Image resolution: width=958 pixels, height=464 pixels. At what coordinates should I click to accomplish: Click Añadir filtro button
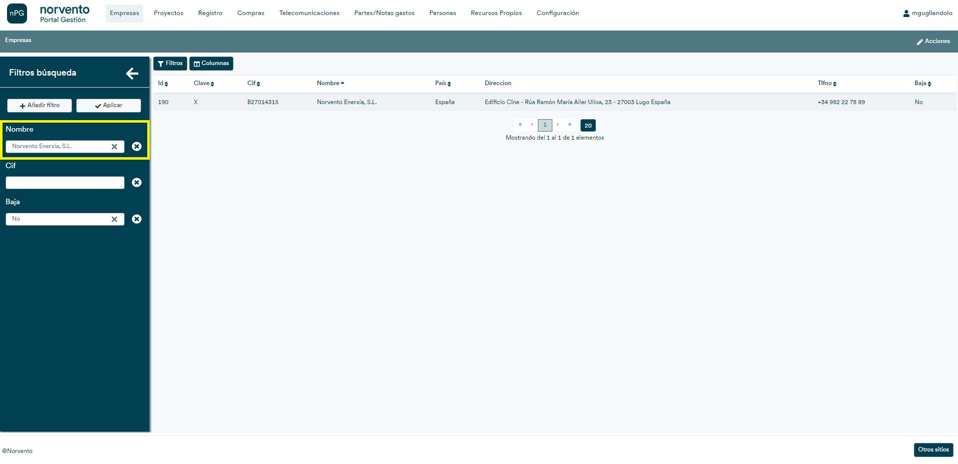(40, 106)
